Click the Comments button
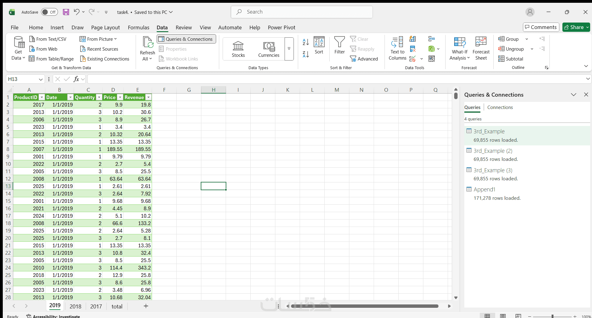592x318 pixels. coord(541,27)
